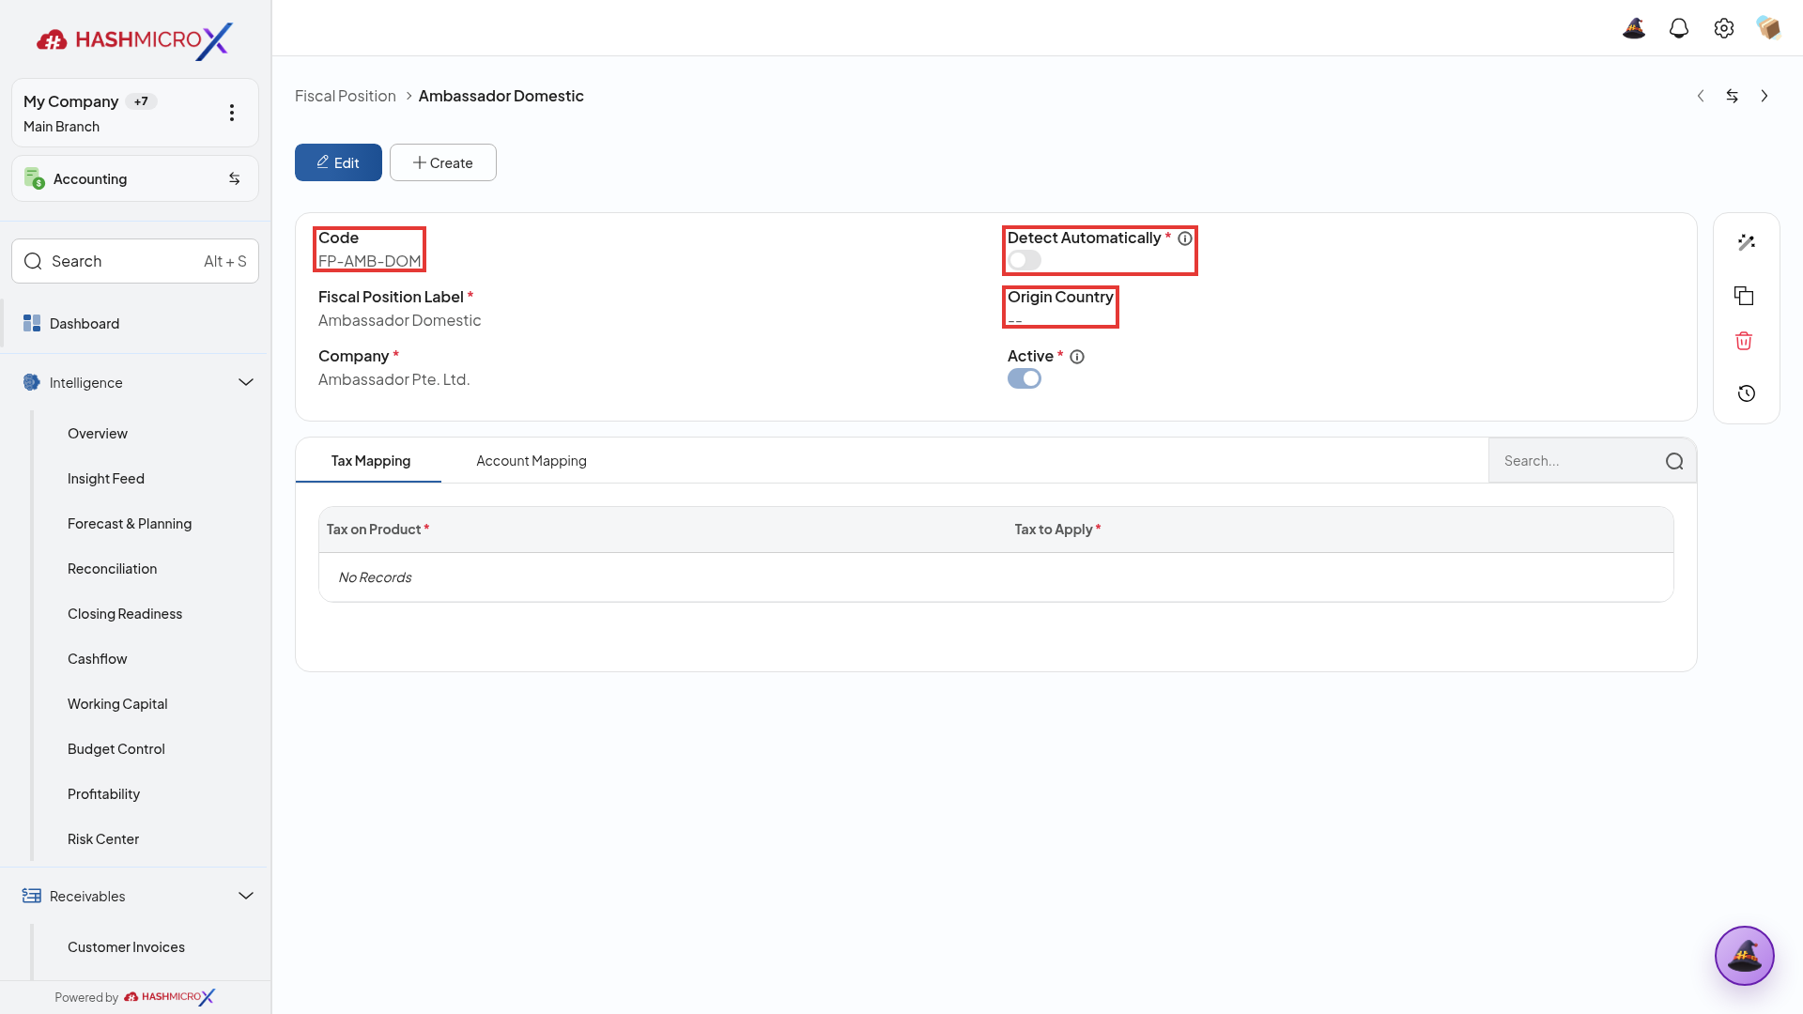1803x1014 pixels.
Task: Click sidebar Search field
Action: coord(135,261)
